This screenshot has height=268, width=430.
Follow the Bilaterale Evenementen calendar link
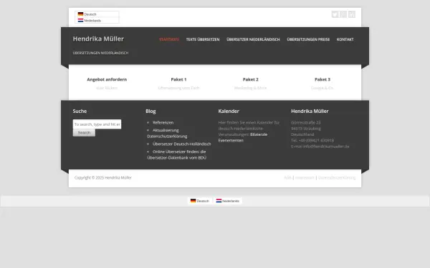pos(243,137)
